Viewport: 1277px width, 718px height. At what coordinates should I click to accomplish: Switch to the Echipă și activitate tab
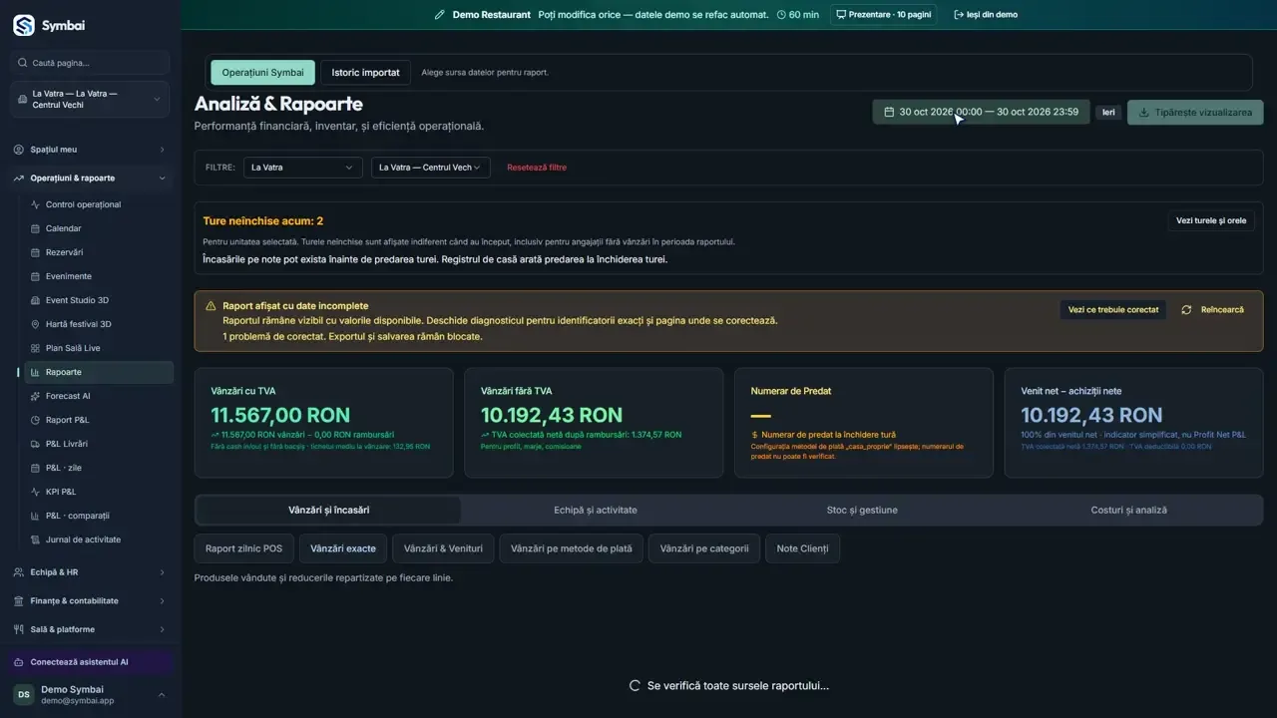pos(596,511)
